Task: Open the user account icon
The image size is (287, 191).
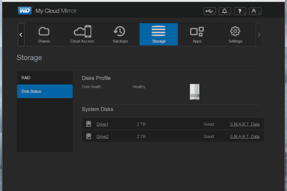Action: click(x=255, y=11)
